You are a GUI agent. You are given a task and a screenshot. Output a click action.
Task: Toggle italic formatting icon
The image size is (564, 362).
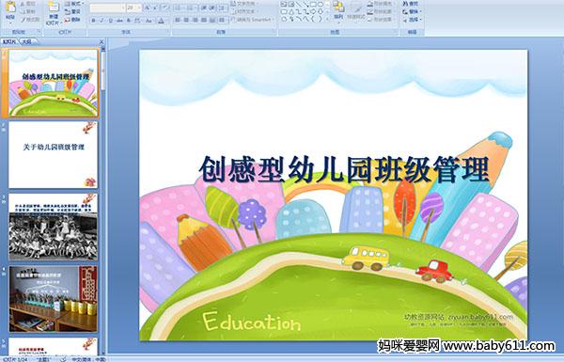tap(102, 21)
